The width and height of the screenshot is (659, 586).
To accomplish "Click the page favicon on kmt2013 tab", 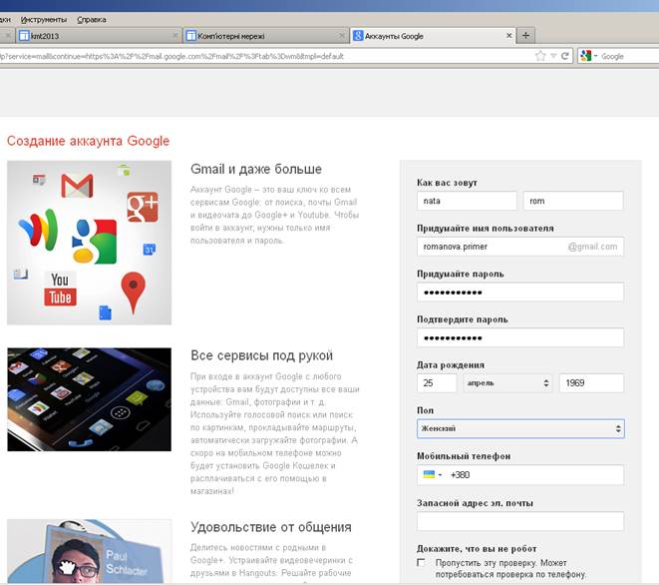I will [24, 36].
